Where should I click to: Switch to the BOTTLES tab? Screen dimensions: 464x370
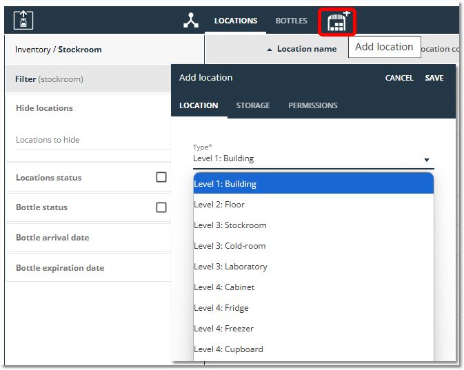291,21
